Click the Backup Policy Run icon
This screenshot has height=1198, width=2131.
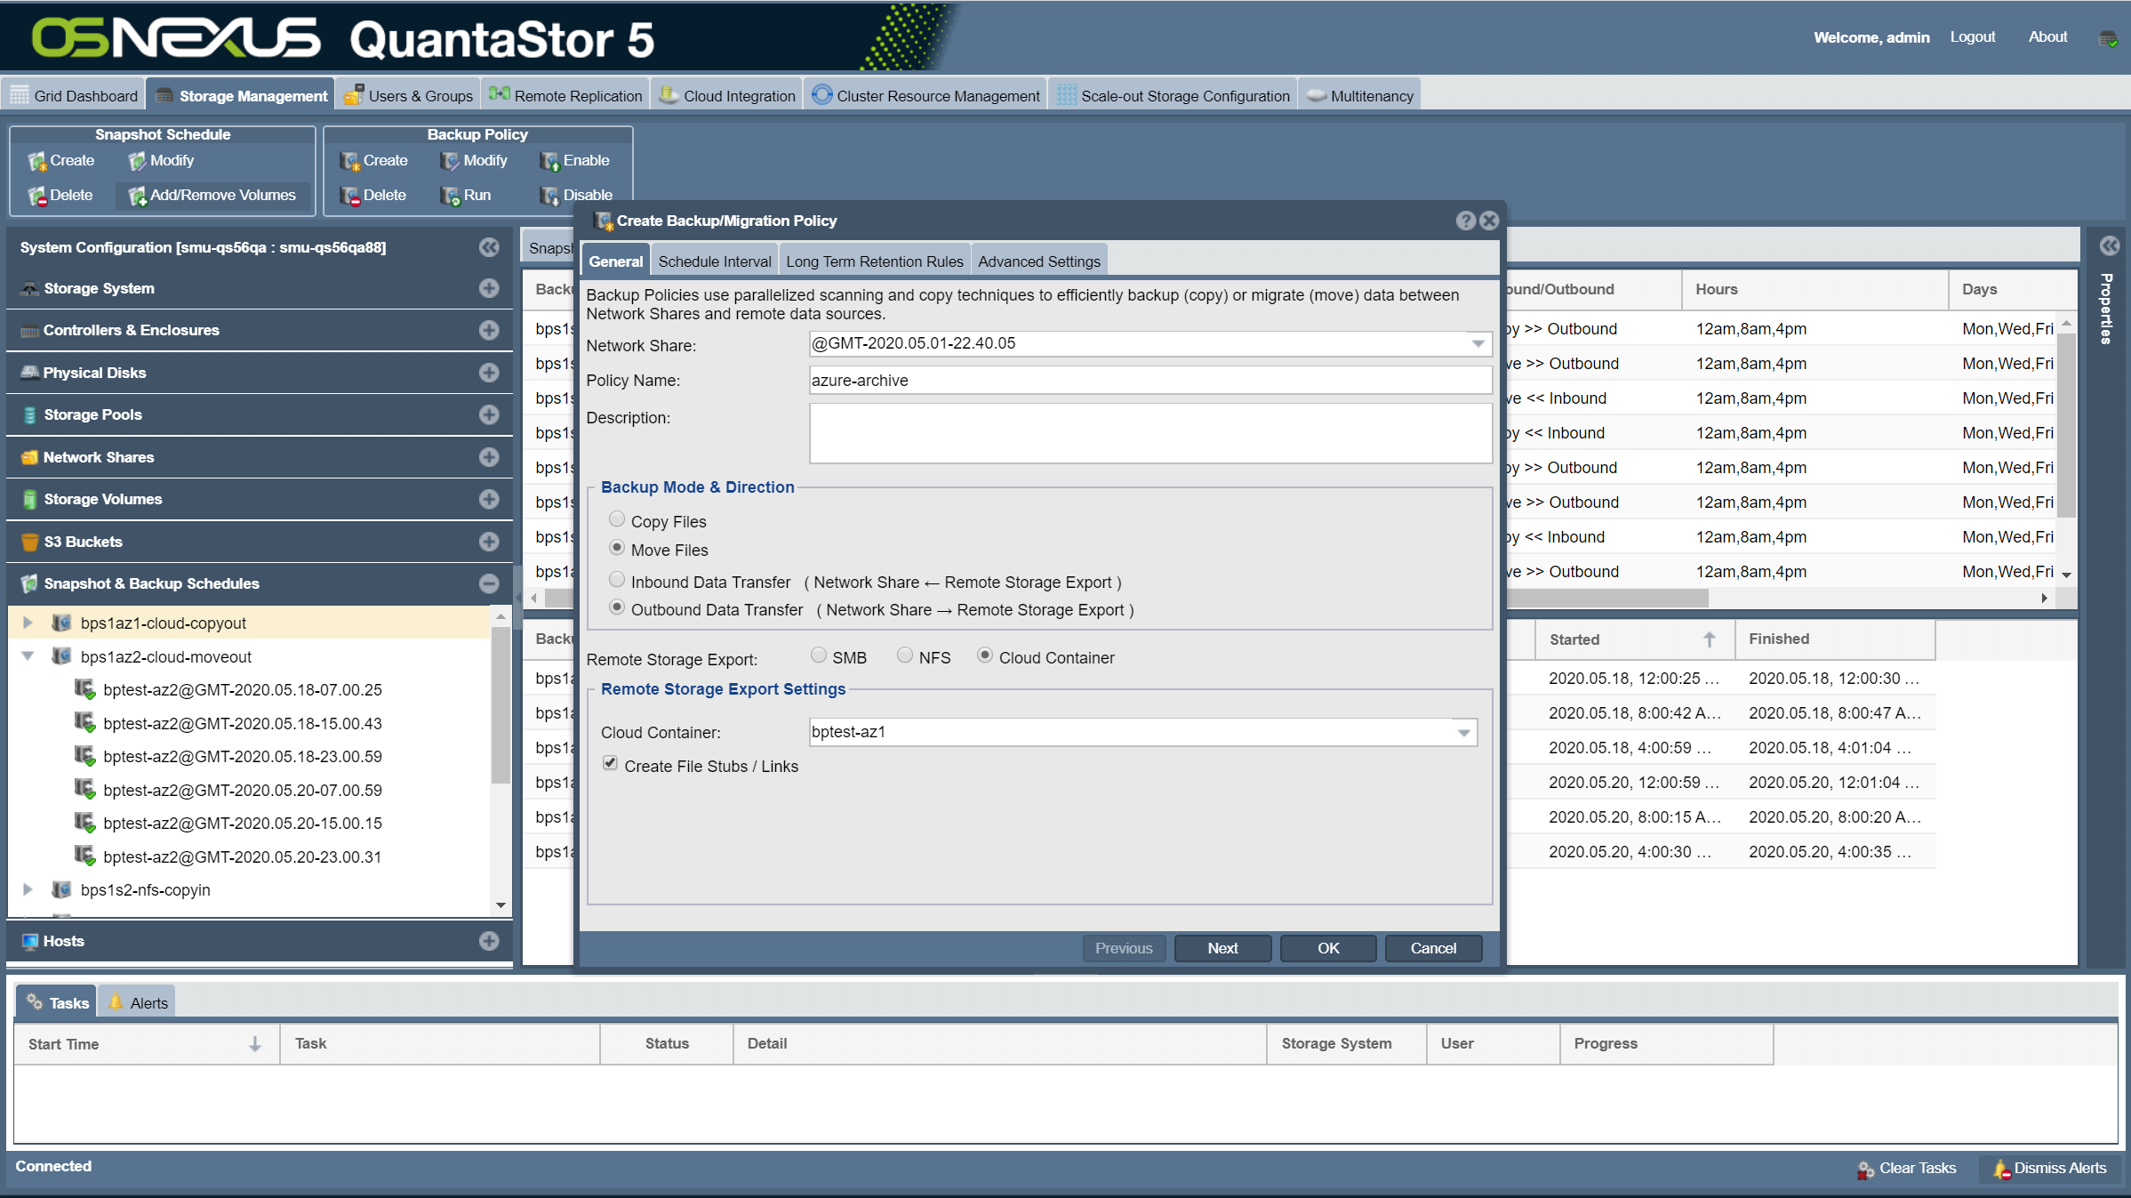click(450, 196)
